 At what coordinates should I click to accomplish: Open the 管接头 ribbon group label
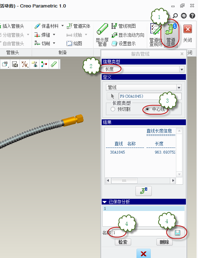(12, 52)
